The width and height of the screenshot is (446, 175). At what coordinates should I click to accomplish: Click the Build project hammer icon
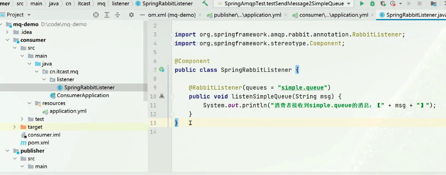point(205,4)
